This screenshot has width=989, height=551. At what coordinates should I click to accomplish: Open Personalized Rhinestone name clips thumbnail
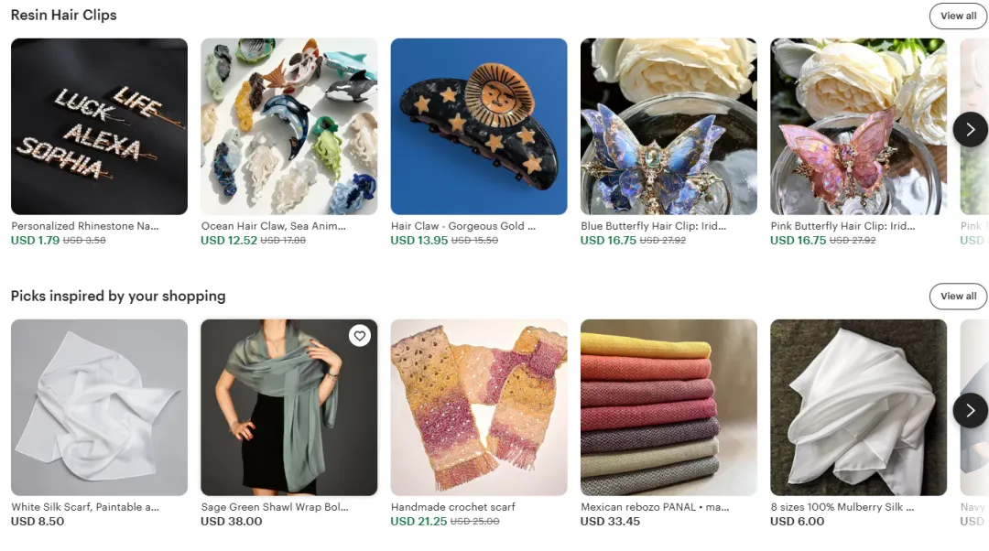coord(99,126)
